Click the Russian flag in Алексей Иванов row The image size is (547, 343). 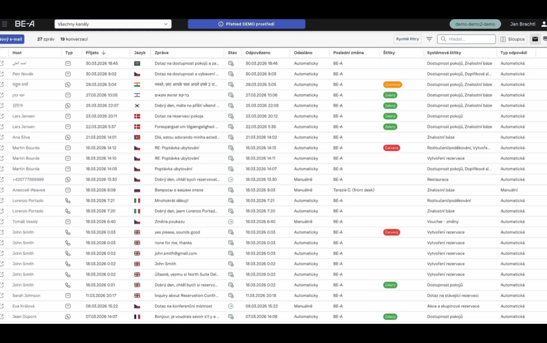point(137,190)
